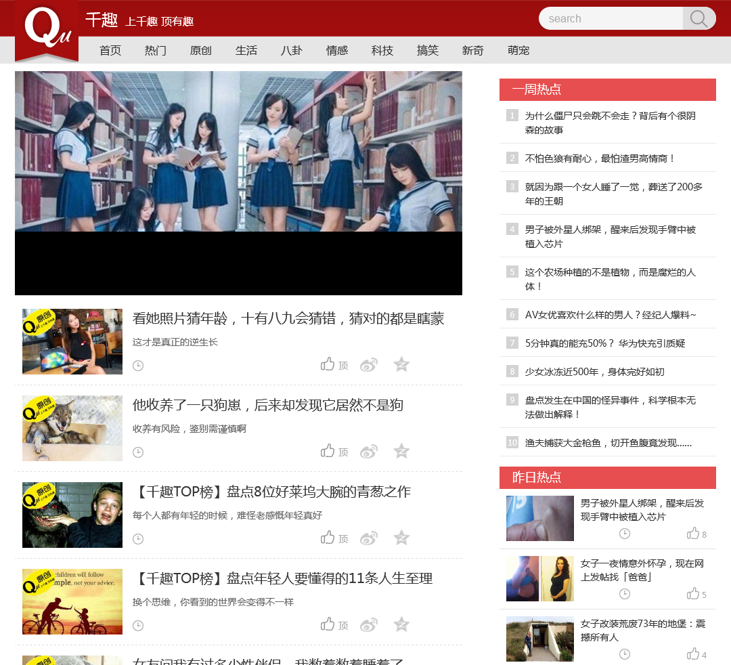Click clock icon of alien kidnapping sidebar item

[x=625, y=534]
